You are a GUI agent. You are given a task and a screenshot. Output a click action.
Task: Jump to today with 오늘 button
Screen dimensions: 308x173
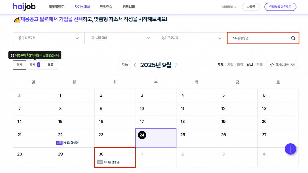(x=125, y=65)
